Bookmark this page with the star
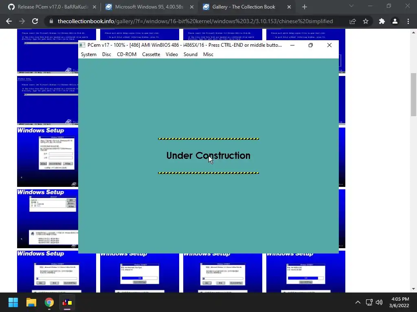This screenshot has height=312, width=417. tap(366, 21)
